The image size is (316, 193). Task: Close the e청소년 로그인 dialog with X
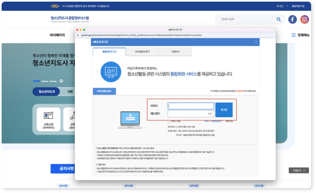pyautogui.click(x=256, y=42)
